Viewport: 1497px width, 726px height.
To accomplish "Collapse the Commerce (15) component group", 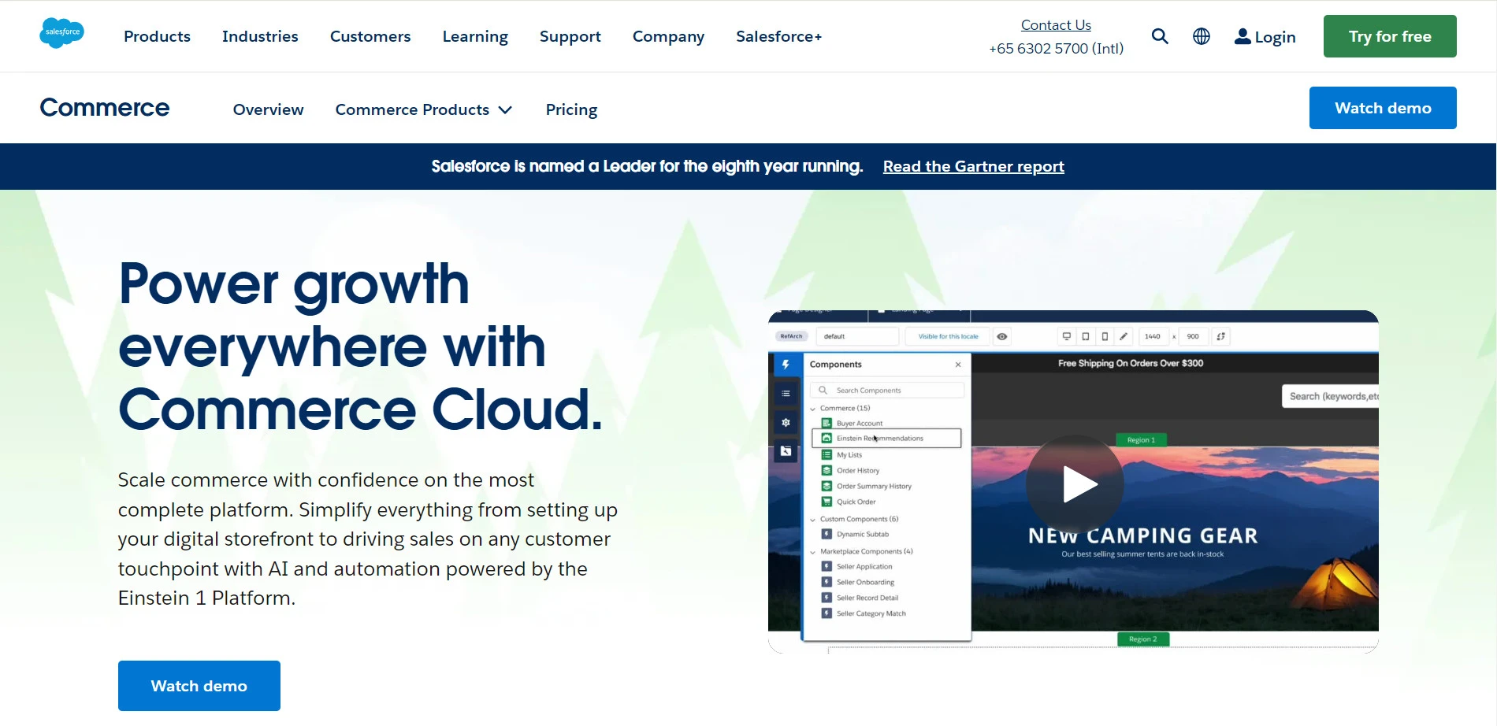I will [x=812, y=408].
